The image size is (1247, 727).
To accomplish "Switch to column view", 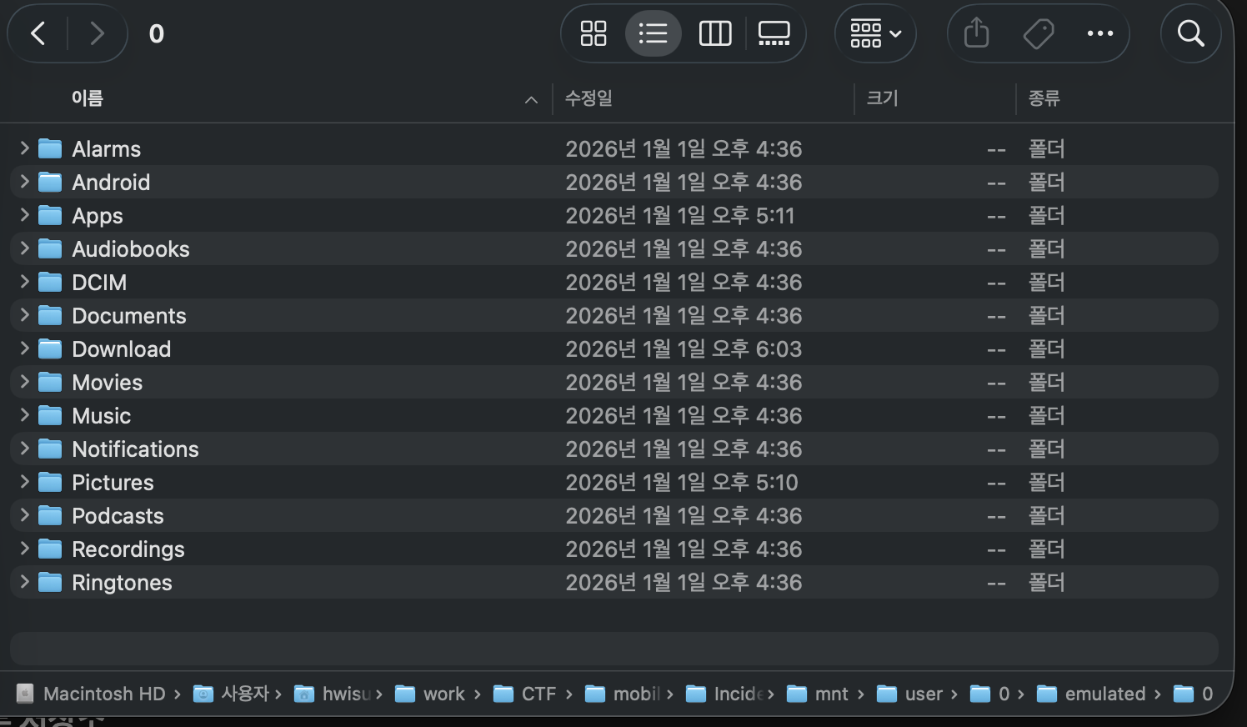I will [x=714, y=33].
